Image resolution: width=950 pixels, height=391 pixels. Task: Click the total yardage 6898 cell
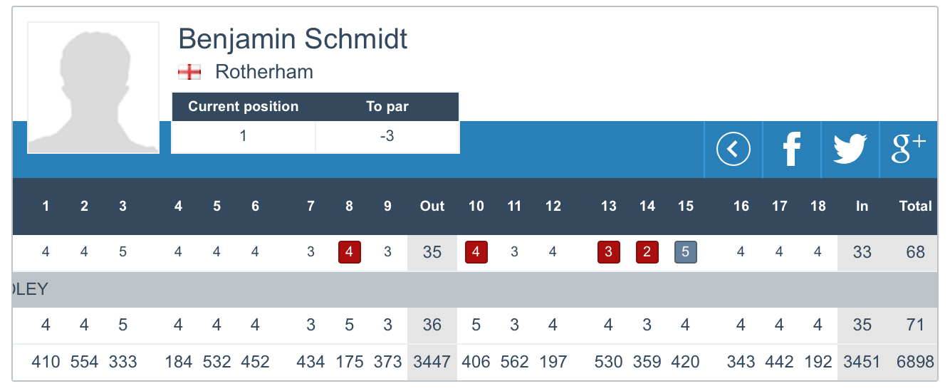click(x=915, y=362)
